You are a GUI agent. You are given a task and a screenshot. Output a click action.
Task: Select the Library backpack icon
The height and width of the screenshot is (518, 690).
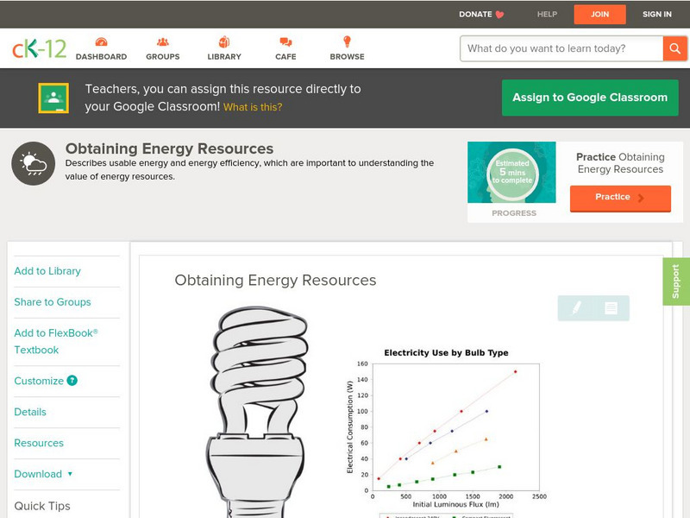(224, 41)
